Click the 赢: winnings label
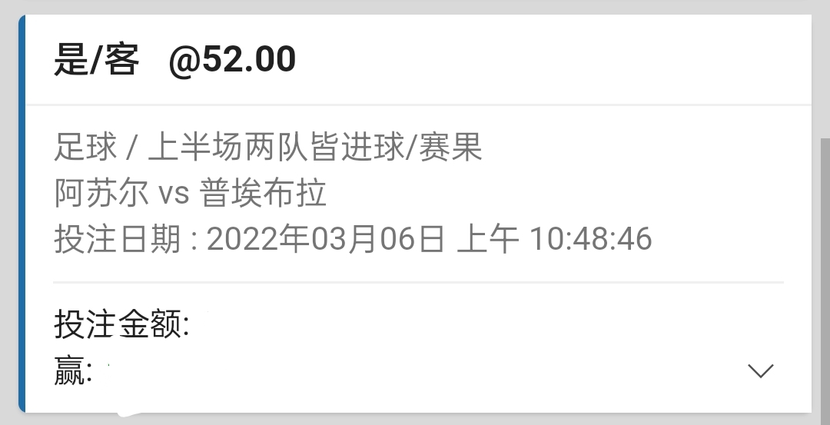 click(x=74, y=370)
